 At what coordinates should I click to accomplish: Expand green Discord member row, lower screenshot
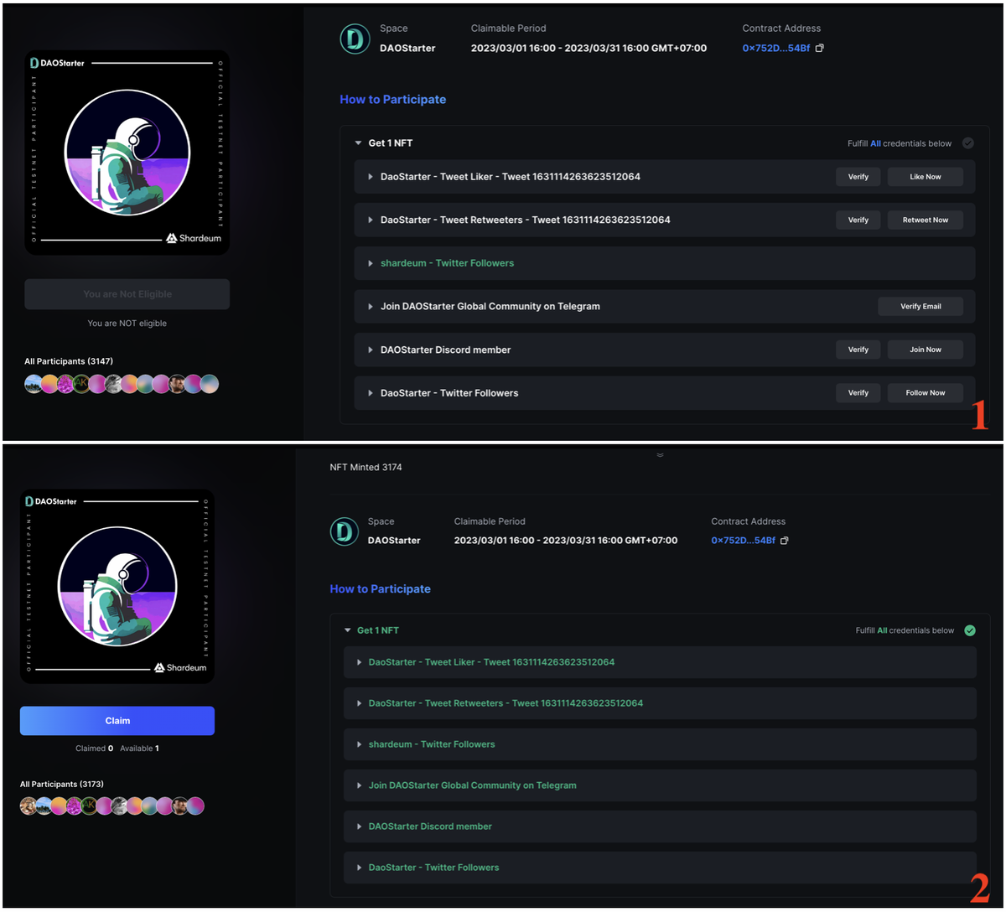tap(359, 826)
